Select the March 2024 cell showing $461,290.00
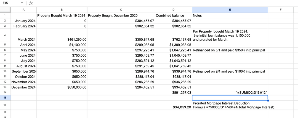Image resolution: width=298 pixels, height=118 pixels. 62,39
